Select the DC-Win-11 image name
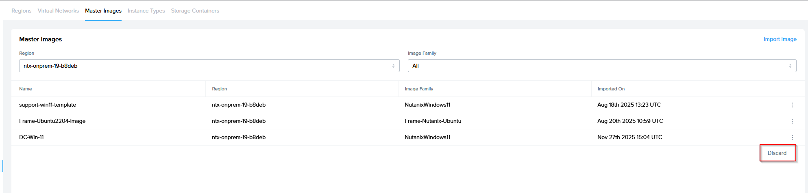This screenshot has width=808, height=193. (31, 137)
